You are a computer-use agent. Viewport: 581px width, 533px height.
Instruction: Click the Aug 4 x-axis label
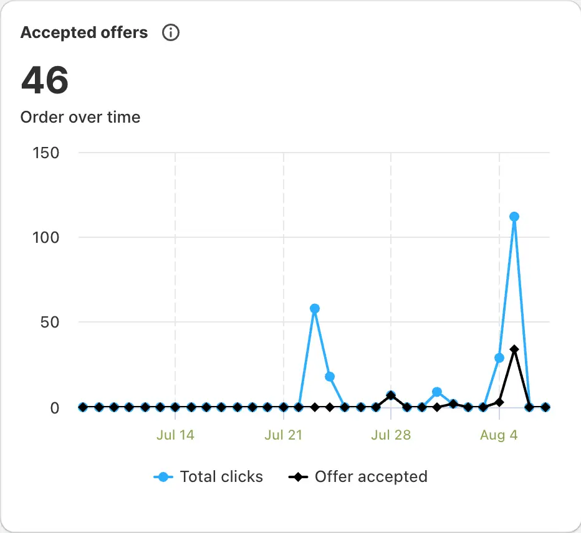click(499, 435)
